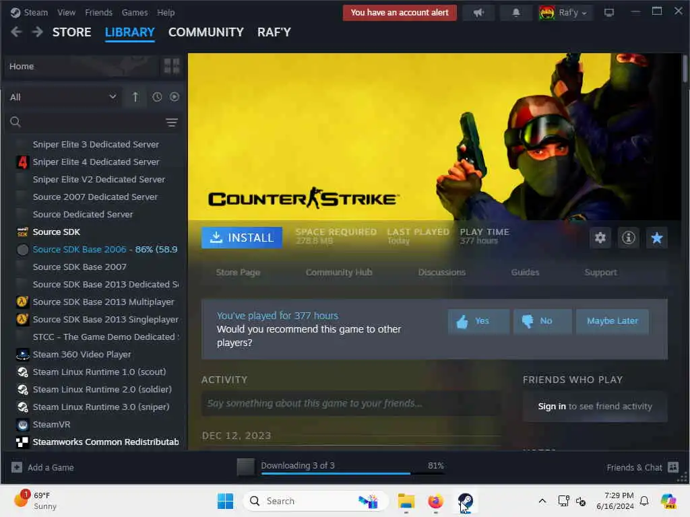Screen dimensions: 690x517
Task: Switch library to grid collections view
Action: pos(172,66)
